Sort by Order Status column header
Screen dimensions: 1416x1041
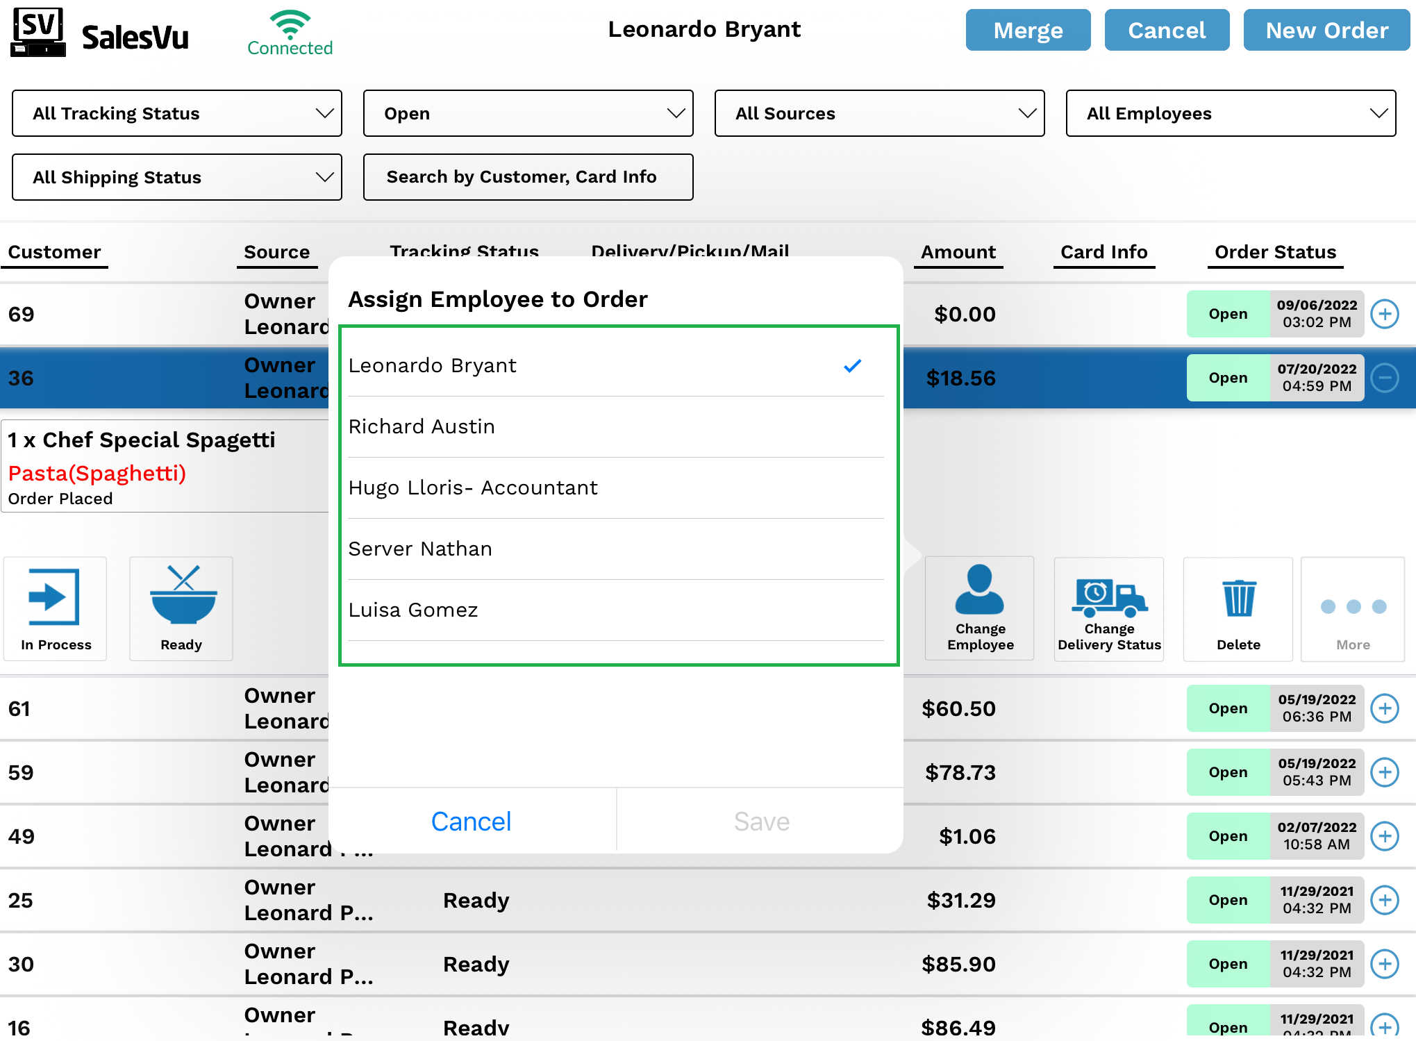tap(1275, 252)
